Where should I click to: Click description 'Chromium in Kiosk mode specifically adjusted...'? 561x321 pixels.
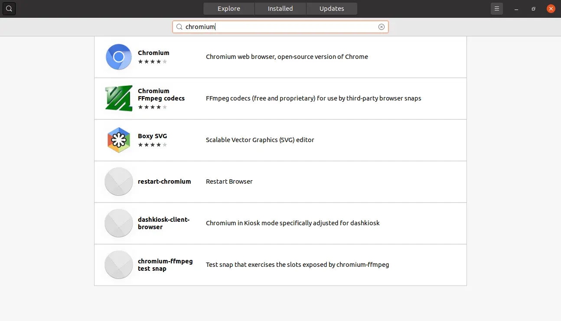[293, 223]
